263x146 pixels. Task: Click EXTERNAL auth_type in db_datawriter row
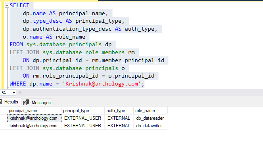[119, 126]
